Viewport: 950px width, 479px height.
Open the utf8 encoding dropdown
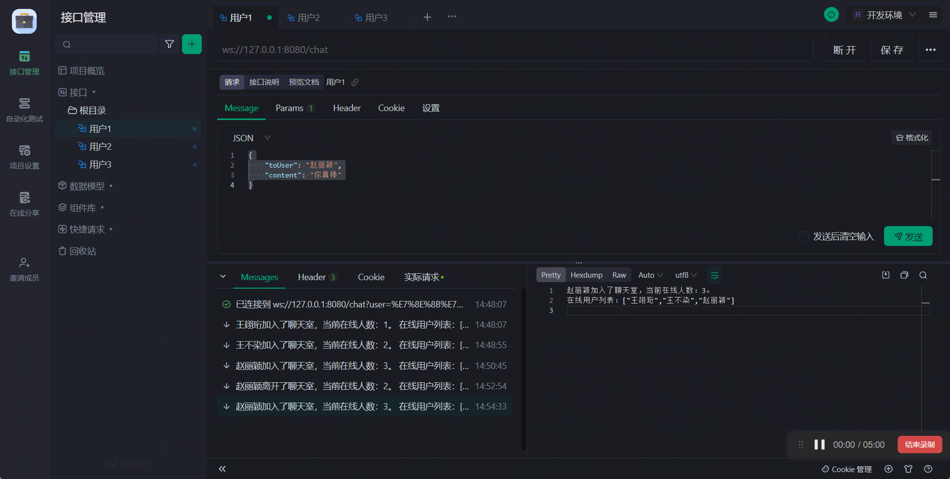click(686, 275)
